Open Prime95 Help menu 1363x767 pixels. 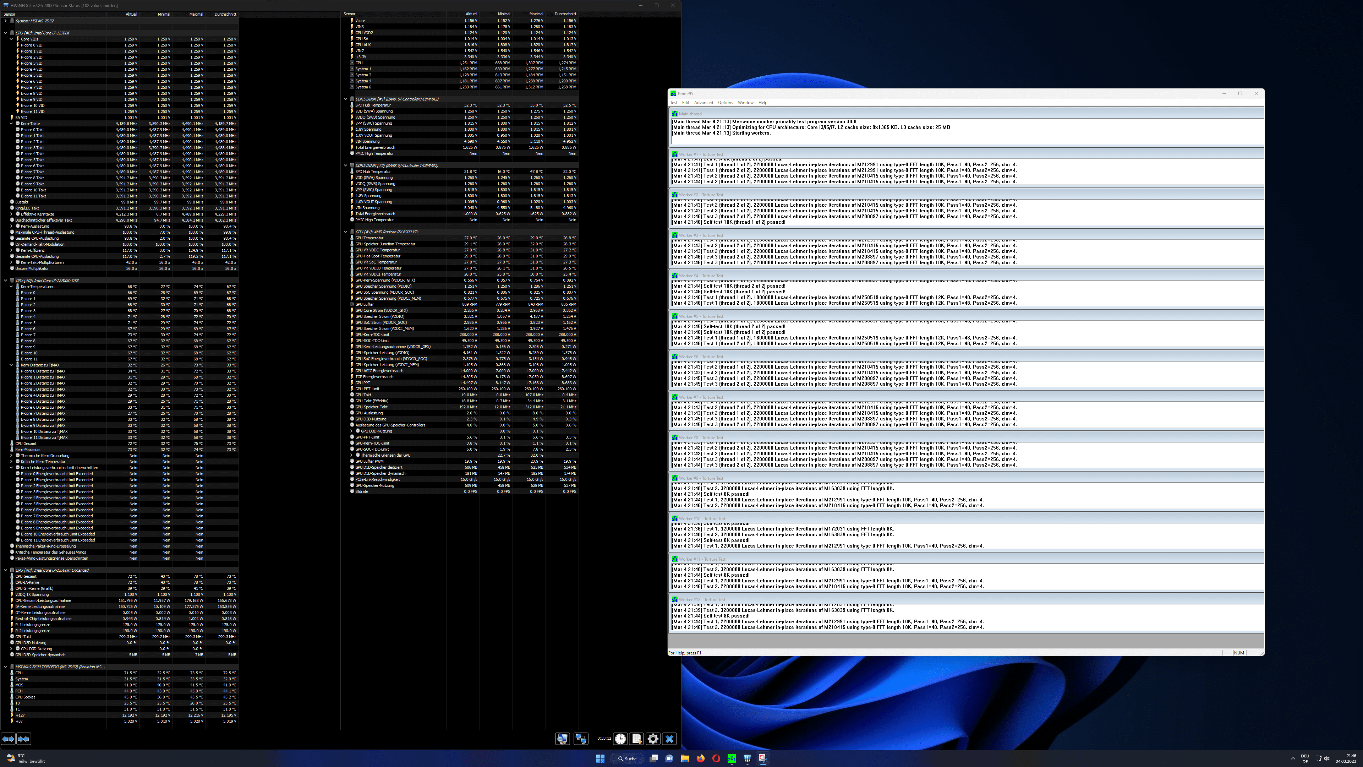(x=762, y=103)
